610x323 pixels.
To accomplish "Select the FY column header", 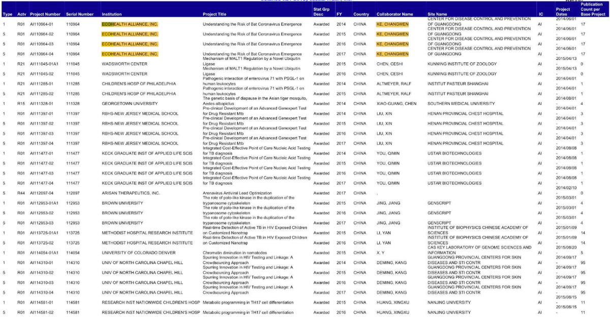I will (339, 14).
